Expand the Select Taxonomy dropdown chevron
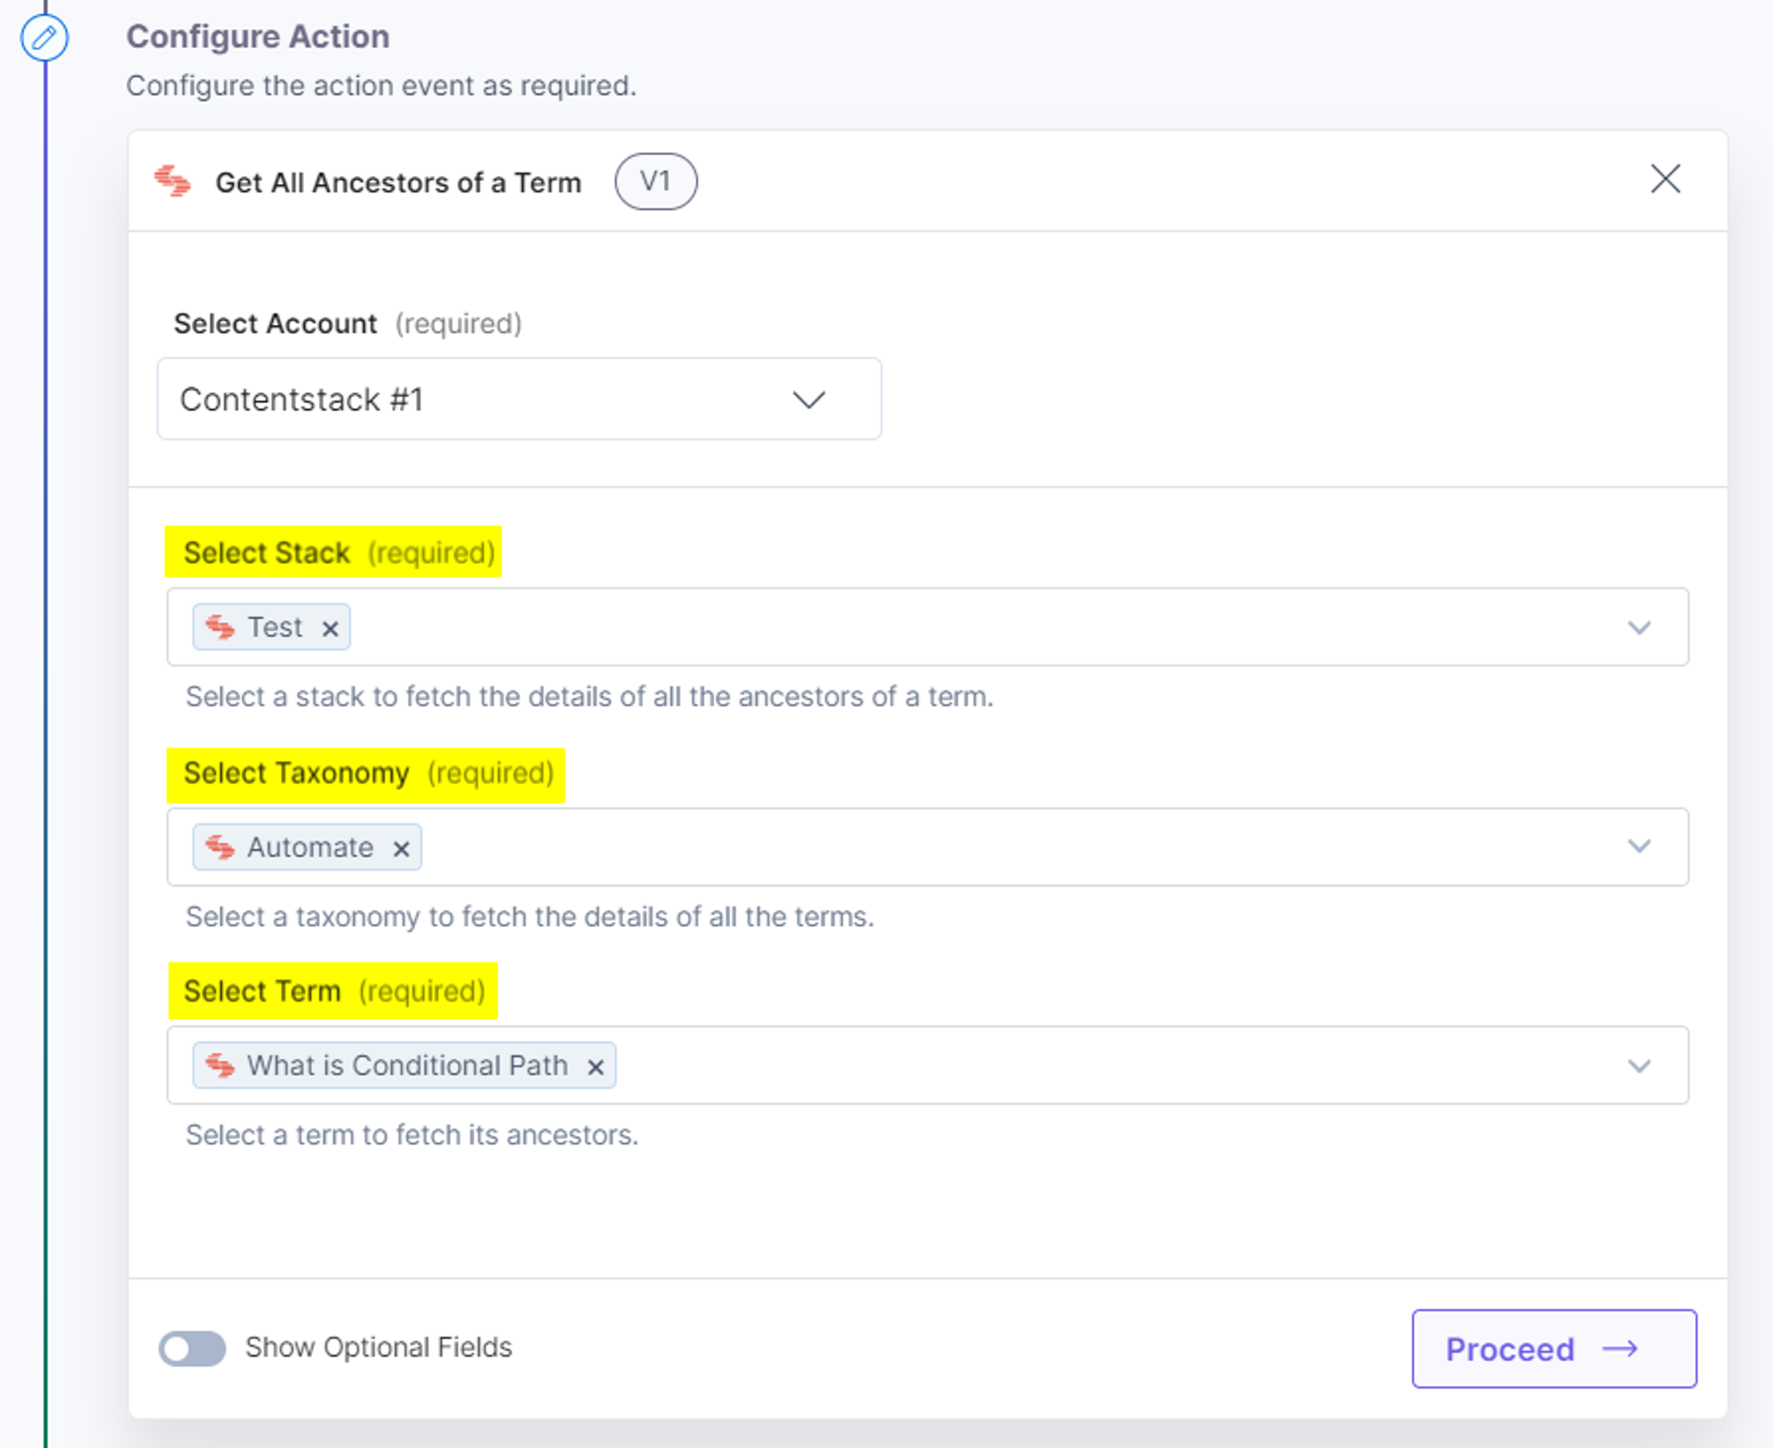Viewport: 1773px width, 1448px height. [1639, 847]
